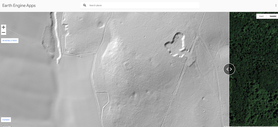Click the Google logo on map
Image resolution: width=278 pixels, height=127 pixels.
pyautogui.click(x=6, y=126)
